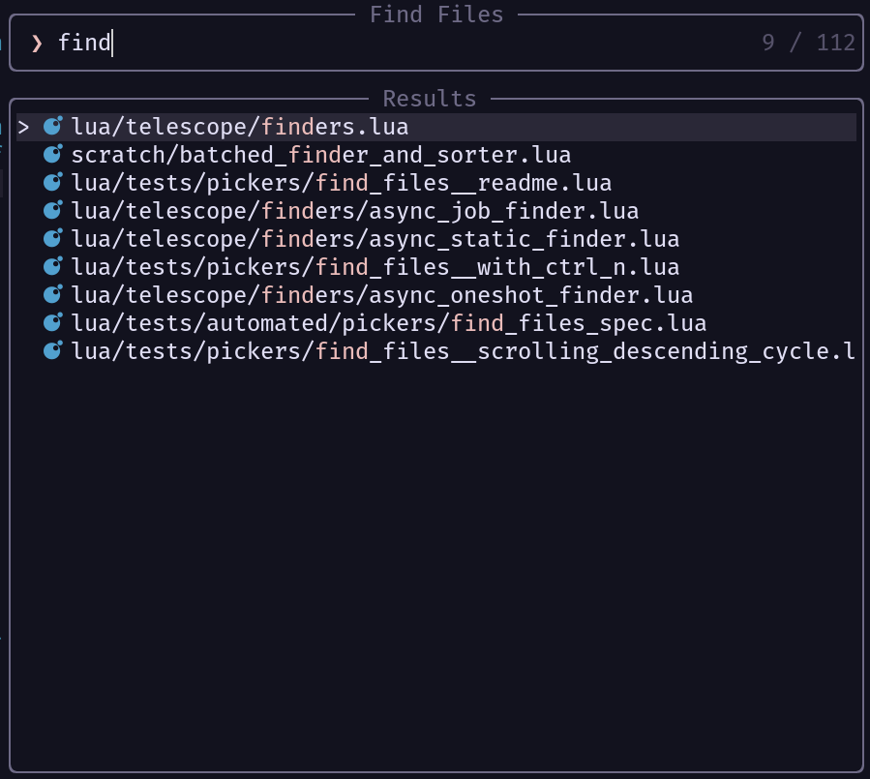870x779 pixels.
Task: Click the selection caret on finders.lua row
Action: click(x=23, y=128)
